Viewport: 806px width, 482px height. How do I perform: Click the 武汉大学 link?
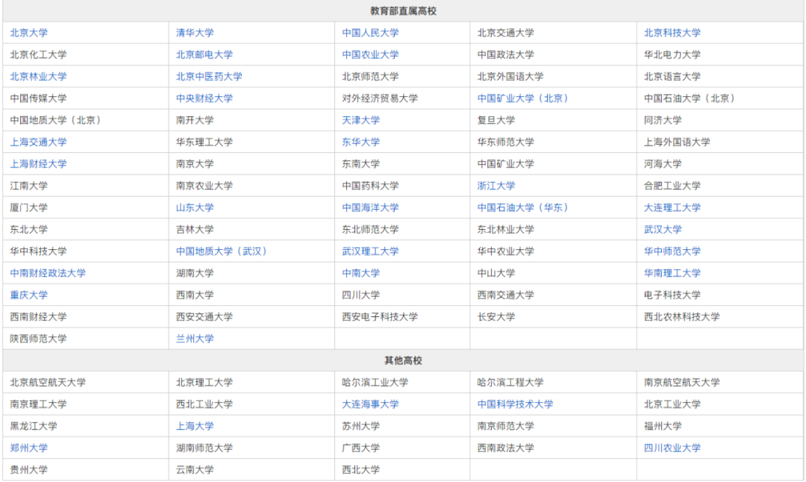[663, 229]
